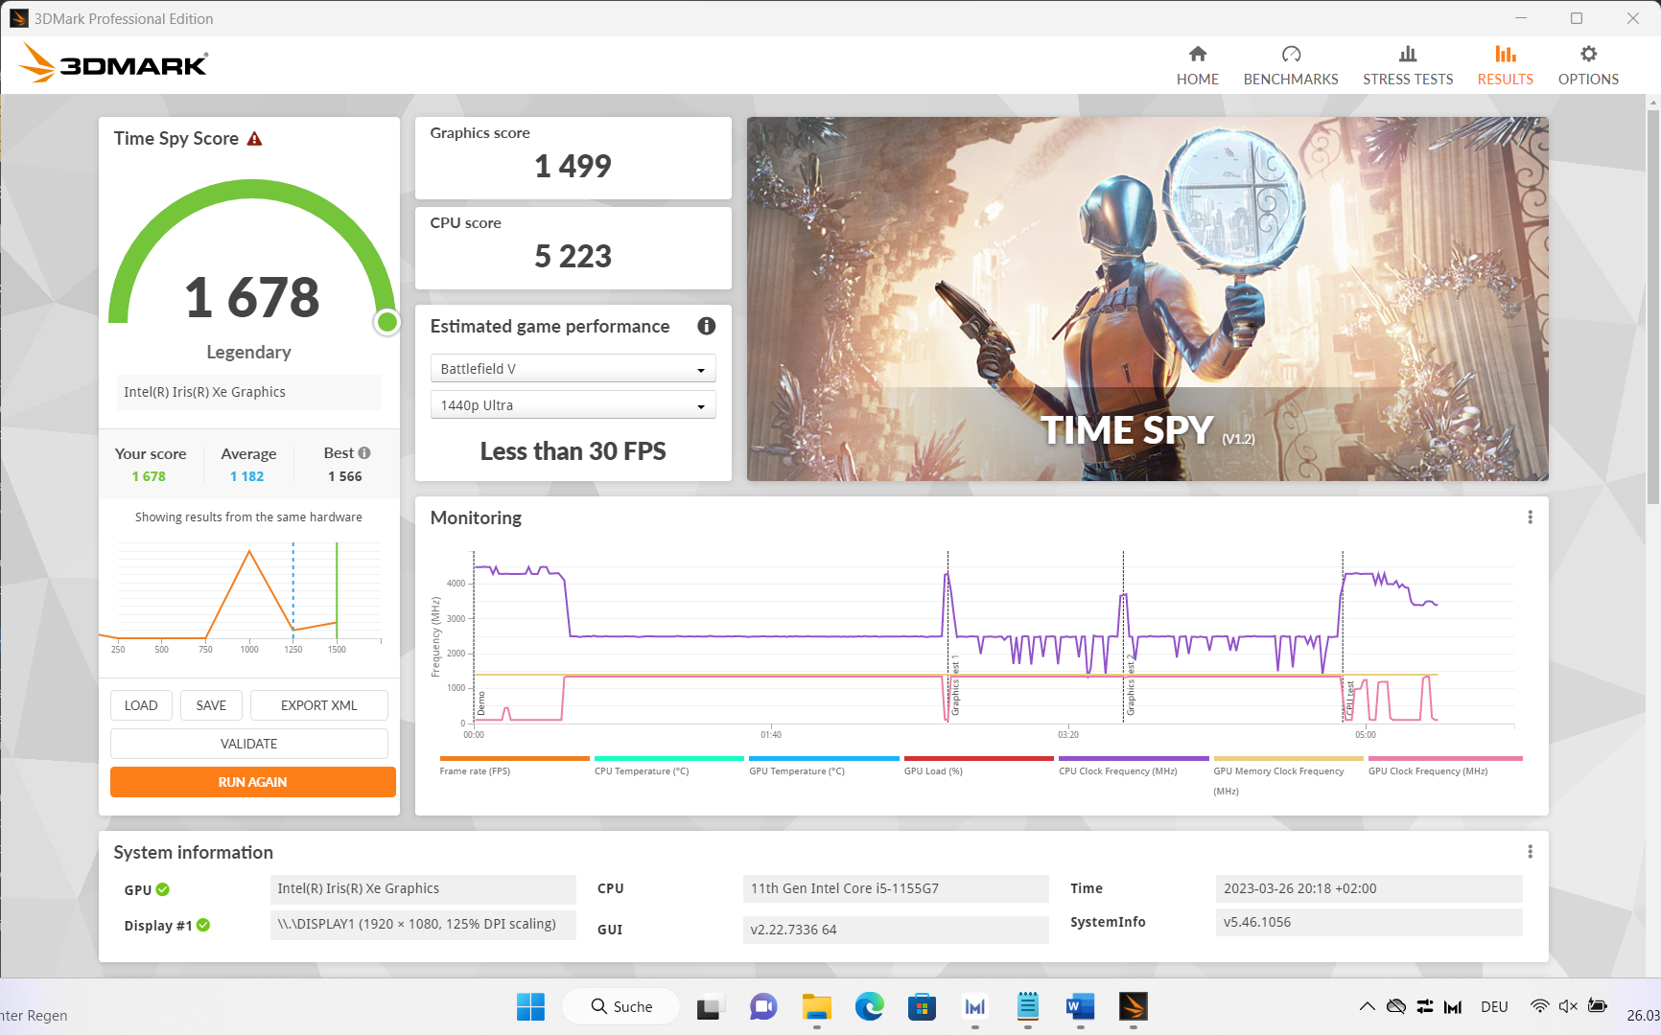Image resolution: width=1661 pixels, height=1035 pixels.
Task: Open File Explorer from the taskbar
Action: (817, 1006)
